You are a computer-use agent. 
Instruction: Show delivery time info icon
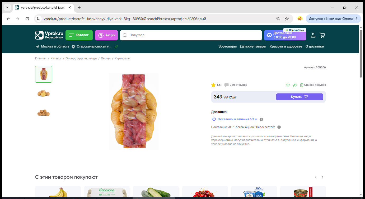click(261, 119)
